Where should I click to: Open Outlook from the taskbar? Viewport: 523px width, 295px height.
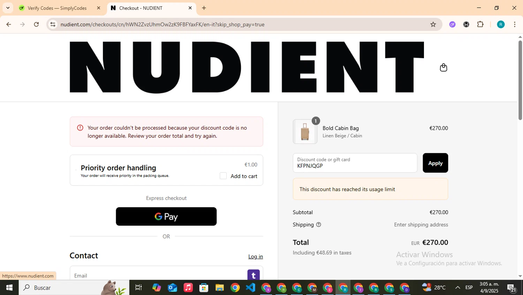point(172,287)
